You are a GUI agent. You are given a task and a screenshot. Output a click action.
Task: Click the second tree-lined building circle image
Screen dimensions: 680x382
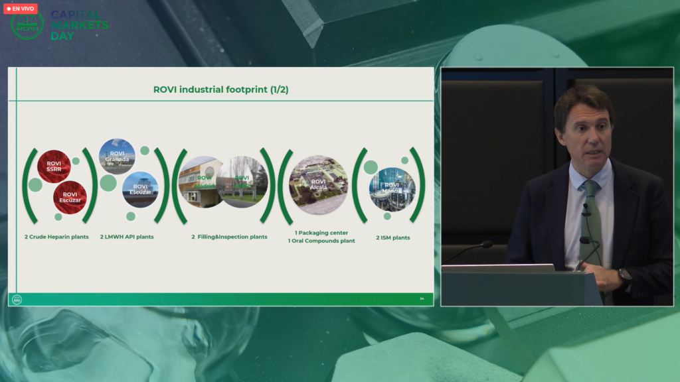tap(242, 182)
